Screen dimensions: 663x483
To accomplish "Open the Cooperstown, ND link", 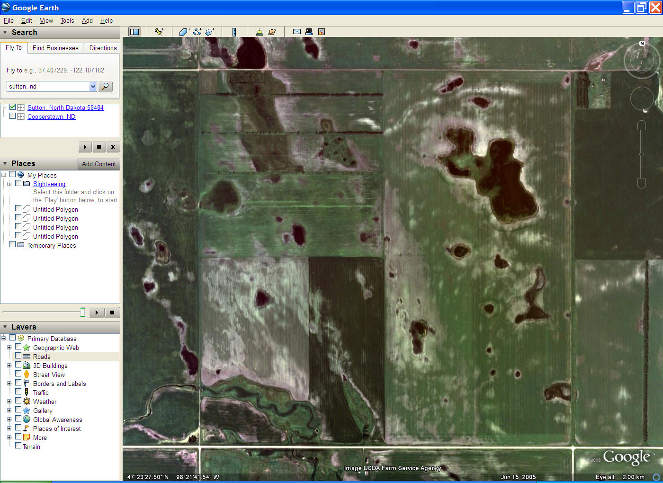I will [x=51, y=116].
